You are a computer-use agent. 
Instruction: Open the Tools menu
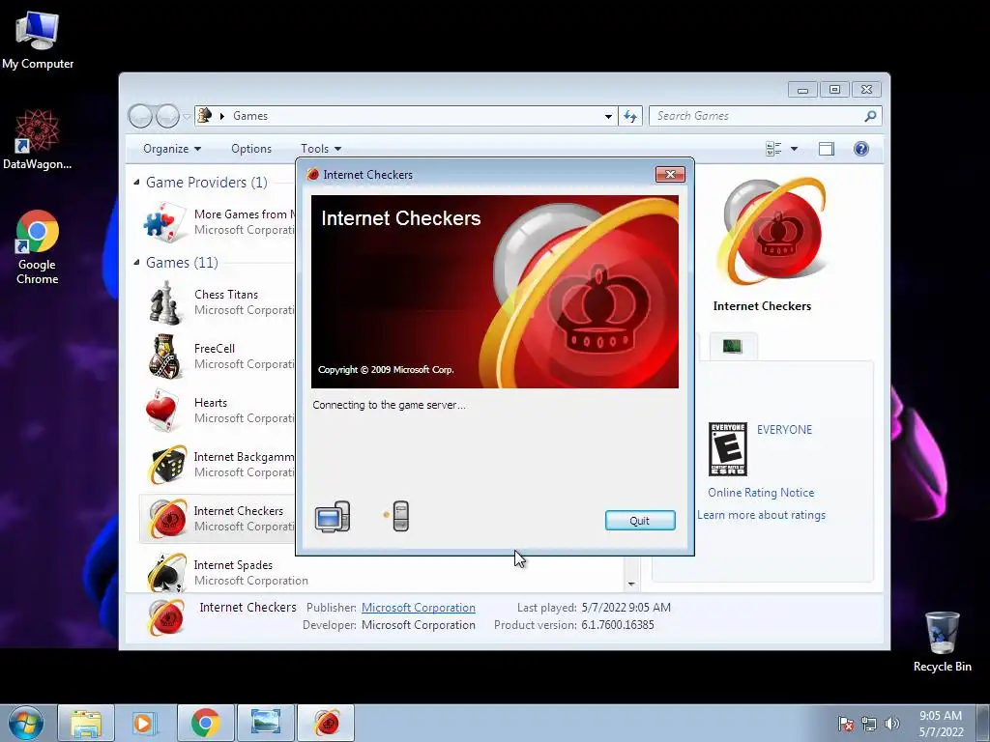(321, 149)
